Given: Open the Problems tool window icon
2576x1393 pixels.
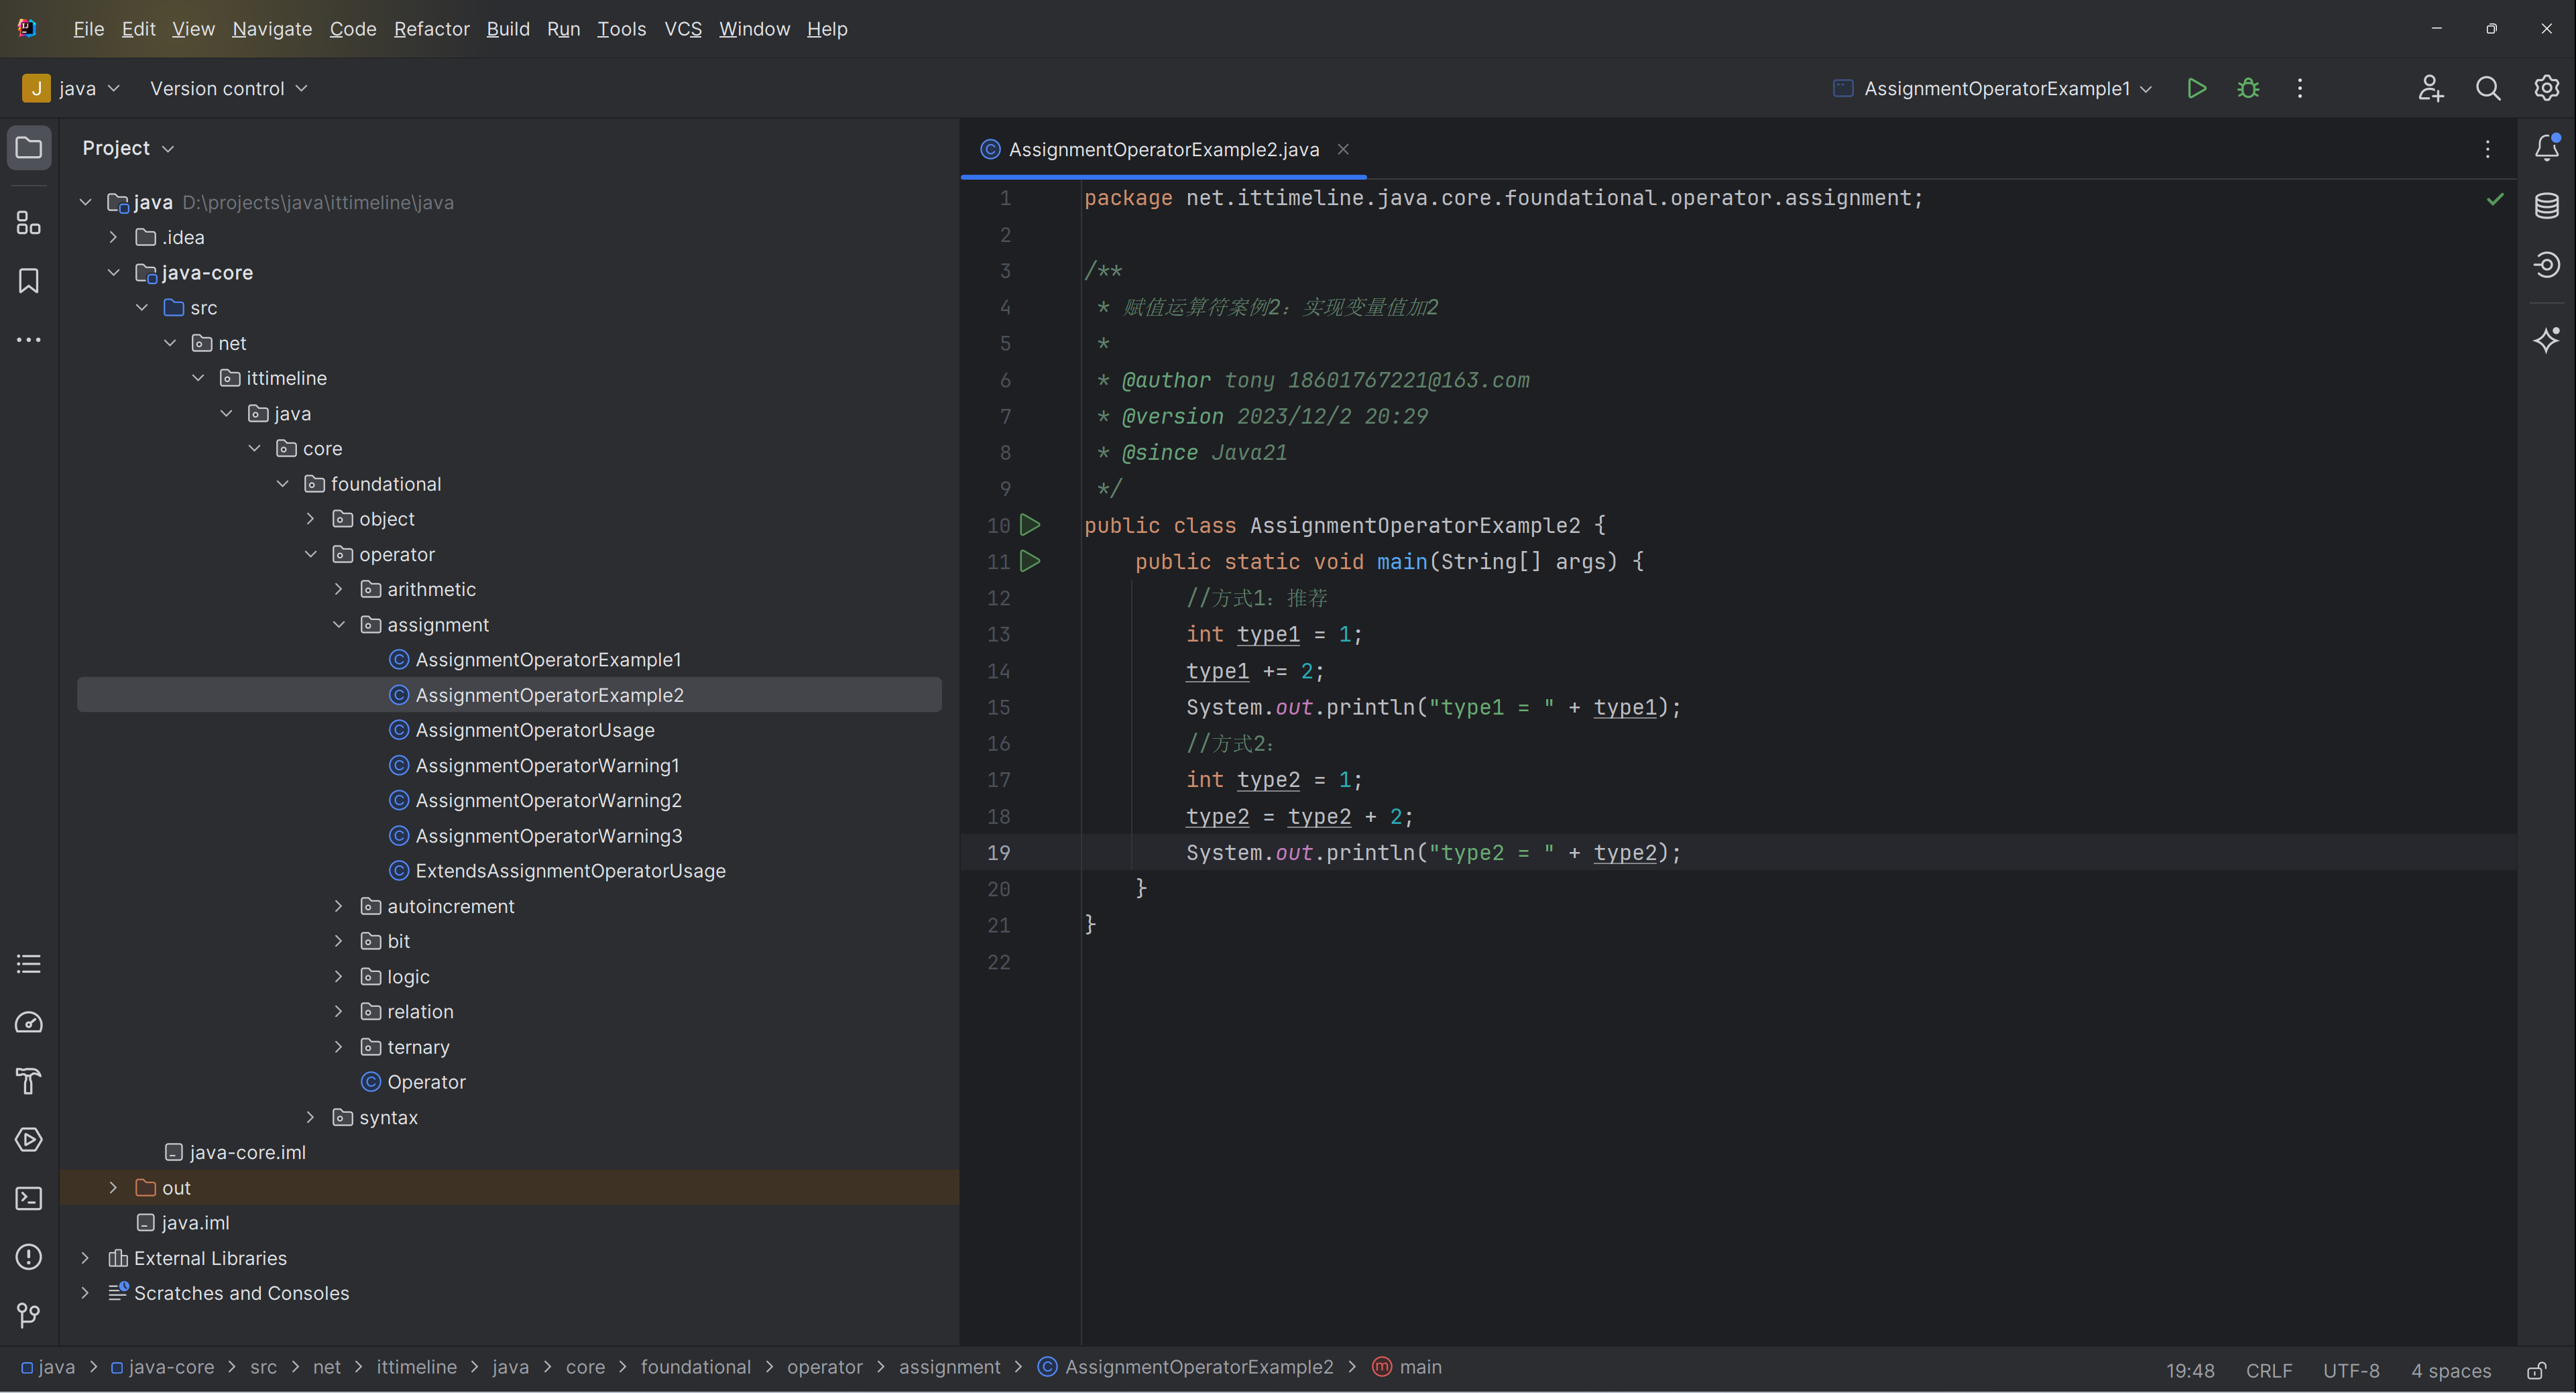Looking at the screenshot, I should click(x=29, y=1257).
